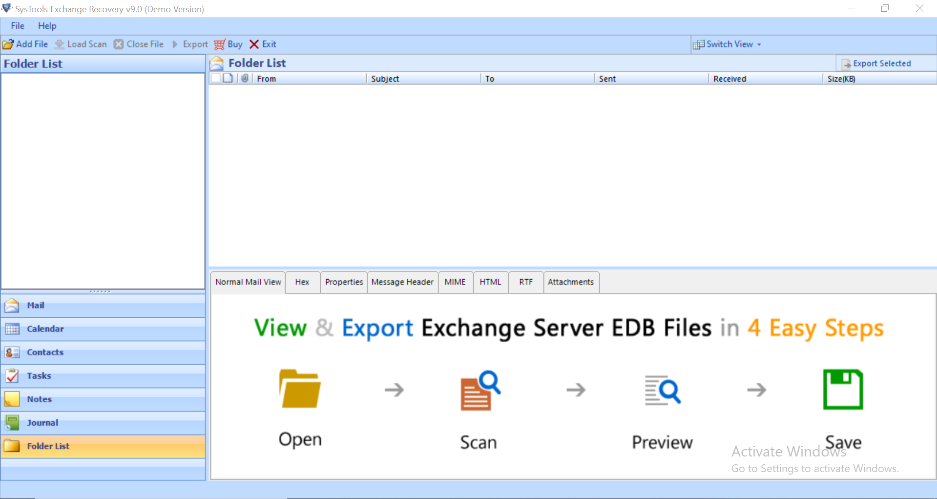Switch to the Normal Mail View tab
The height and width of the screenshot is (499, 937).
click(x=248, y=282)
